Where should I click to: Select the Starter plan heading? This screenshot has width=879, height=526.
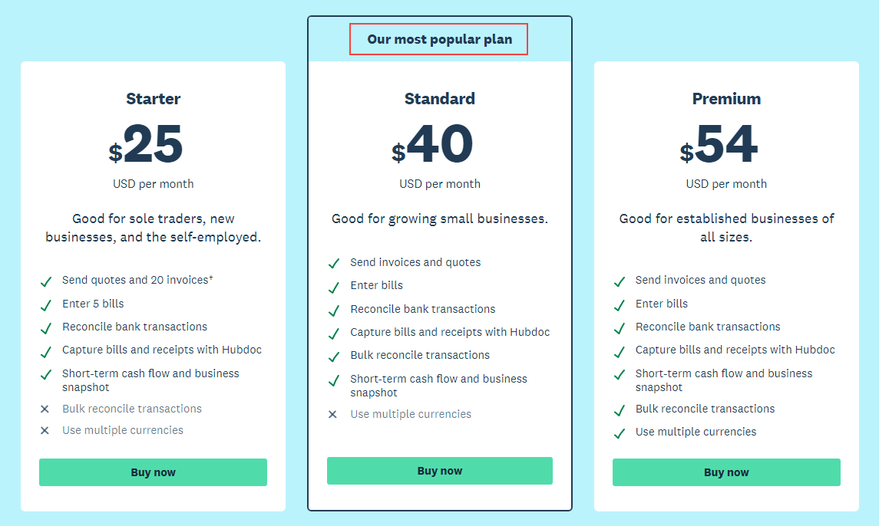pyautogui.click(x=153, y=98)
